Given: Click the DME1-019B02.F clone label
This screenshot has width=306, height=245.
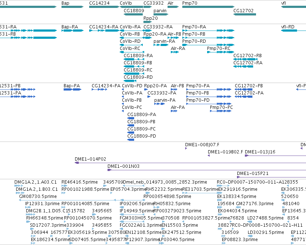Looking at the screenshot, I should (x=225, y=152).
